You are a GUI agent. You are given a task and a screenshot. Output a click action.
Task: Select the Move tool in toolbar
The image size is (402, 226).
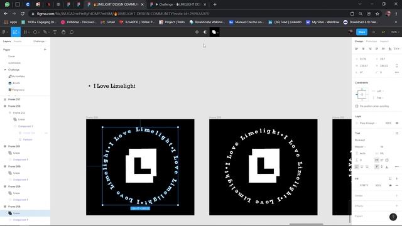15,32
